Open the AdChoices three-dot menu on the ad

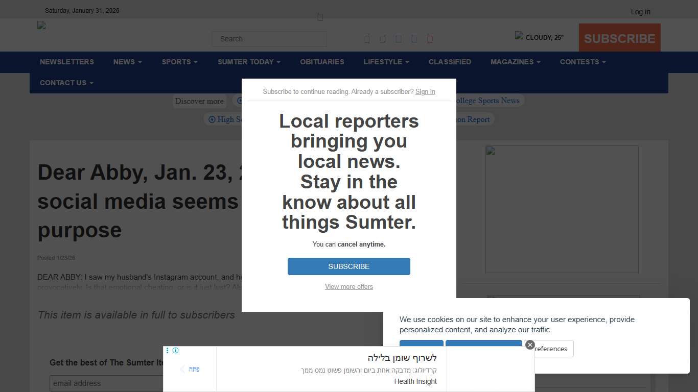tap(167, 350)
